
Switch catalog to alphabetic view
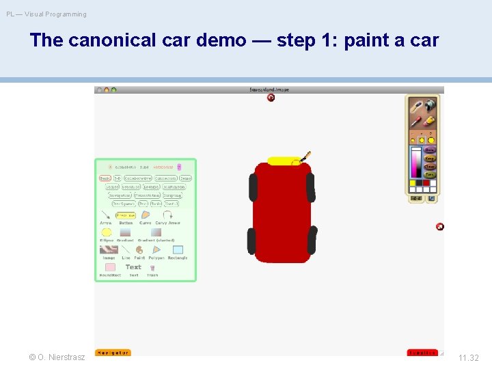tap(126, 167)
